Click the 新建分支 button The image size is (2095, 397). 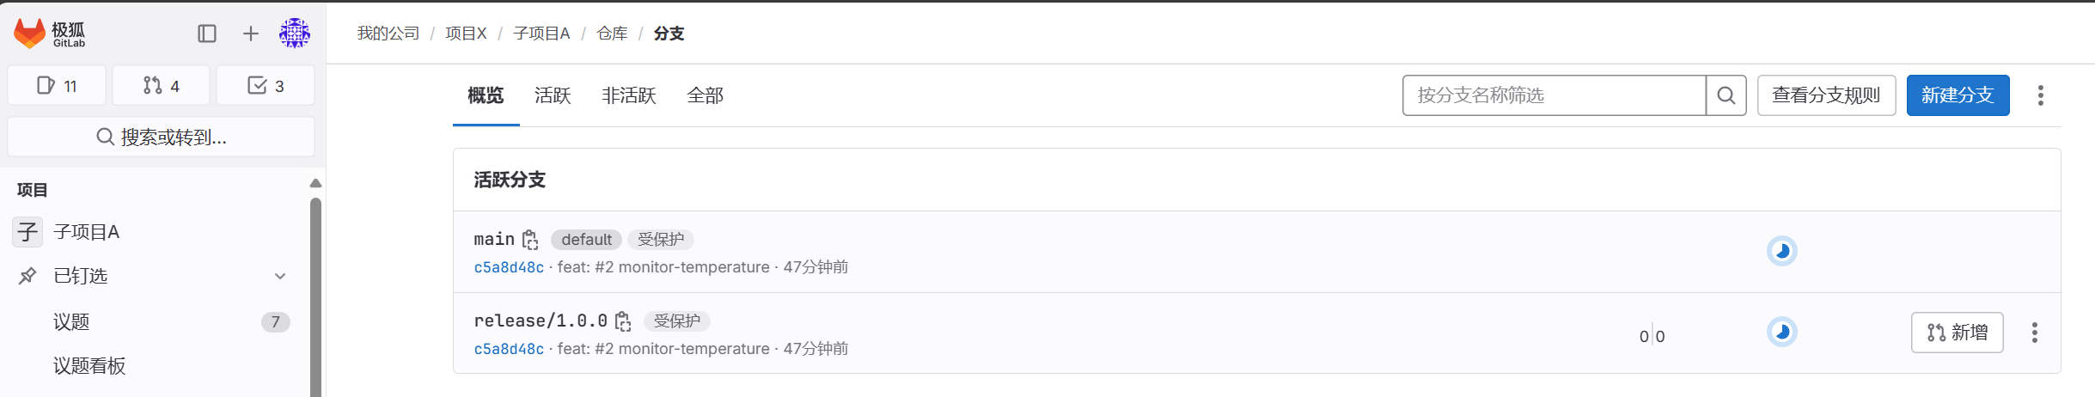click(1958, 95)
